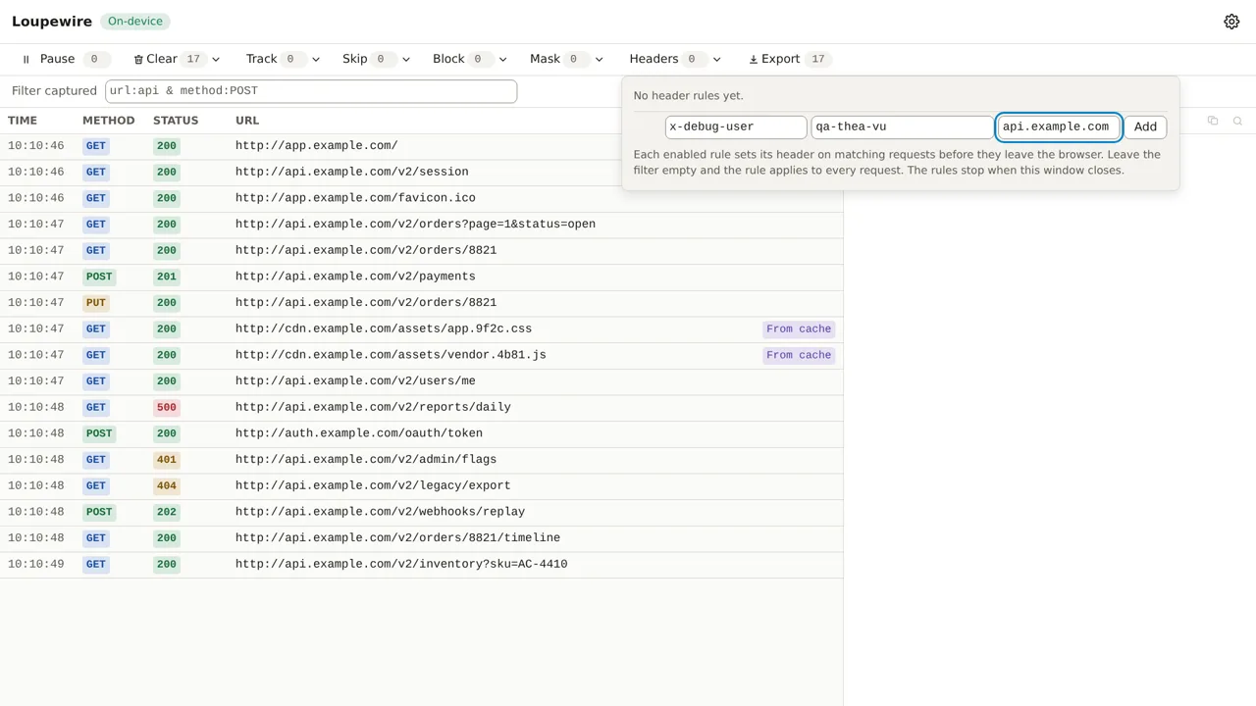Screen dimensions: 1256x706
Task: Click the 10:10:49 timestamp
Action: [x=36, y=564]
